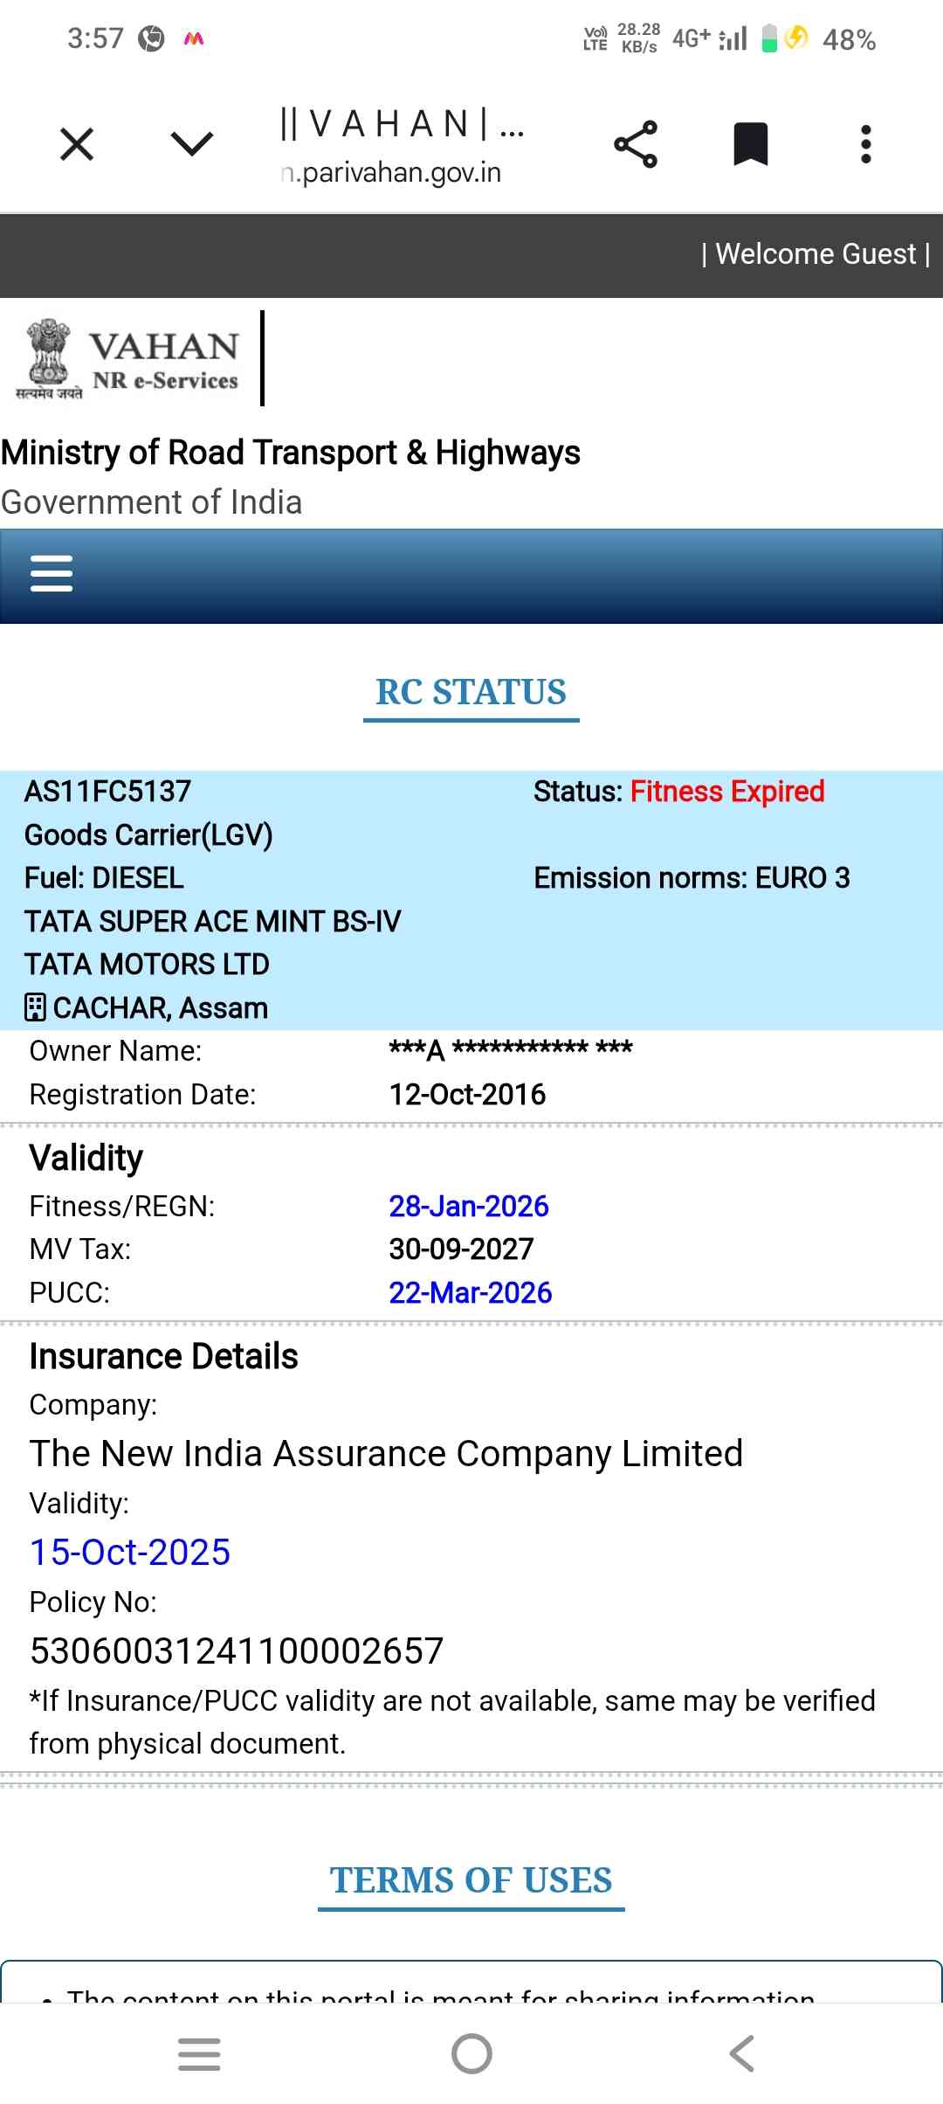This screenshot has width=943, height=2104.
Task: Tap the Welcome Guest label
Action: tap(816, 254)
